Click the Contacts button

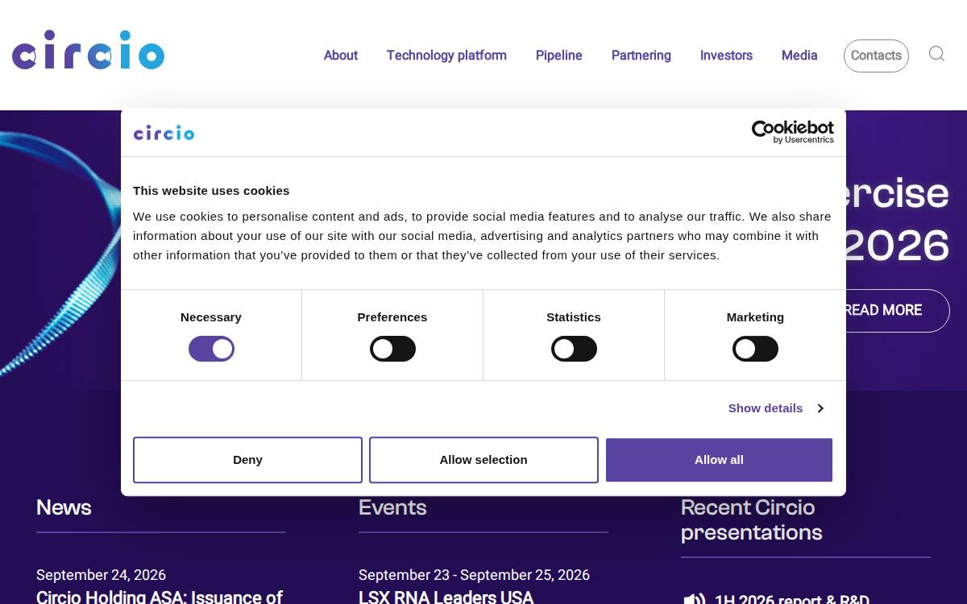tap(876, 56)
